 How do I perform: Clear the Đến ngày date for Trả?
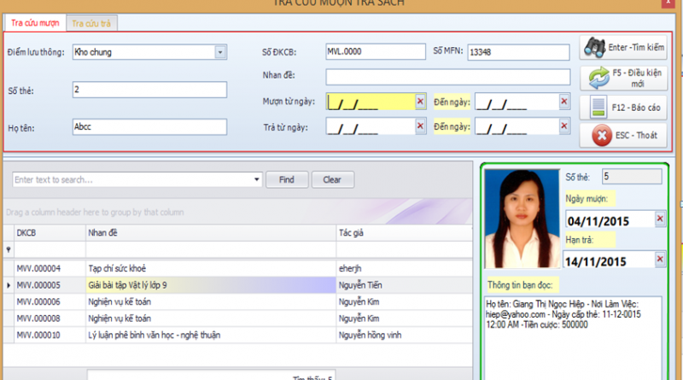(x=564, y=126)
